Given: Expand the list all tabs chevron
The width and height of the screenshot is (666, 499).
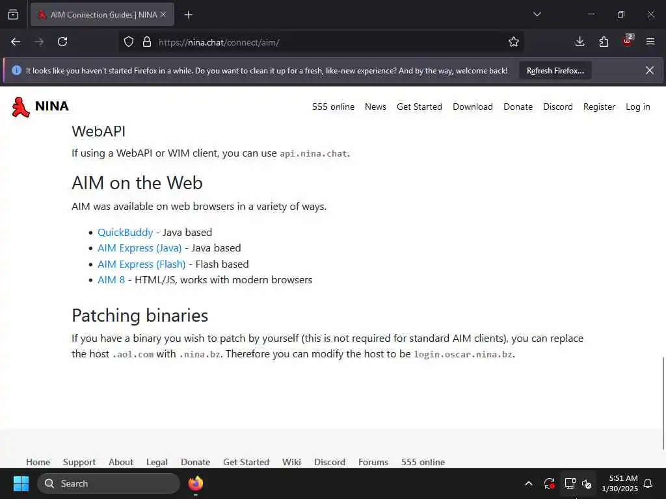Looking at the screenshot, I should click(x=537, y=14).
